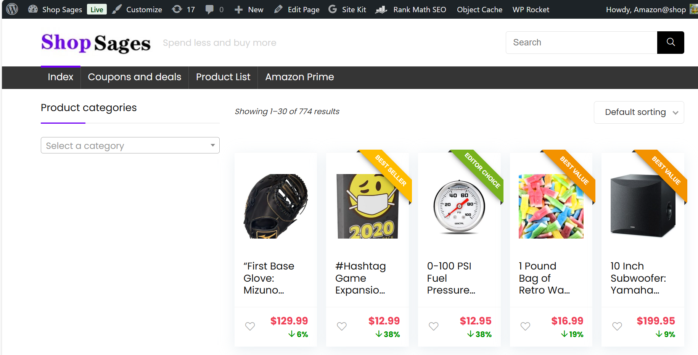Select the Edit Page pencil icon
Viewport: 698px width, 355px height.
(x=278, y=9)
